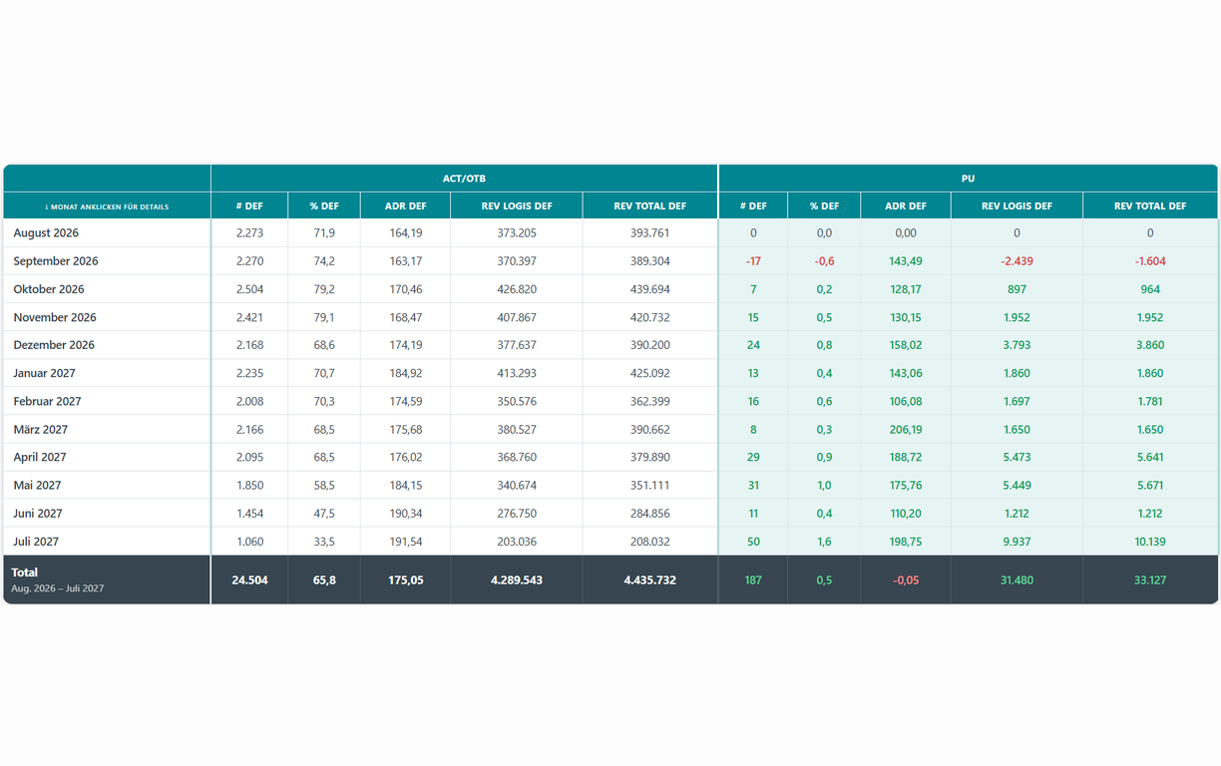This screenshot has width=1221, height=766.
Task: Open details for the August 2026 row
Action: 46,233
